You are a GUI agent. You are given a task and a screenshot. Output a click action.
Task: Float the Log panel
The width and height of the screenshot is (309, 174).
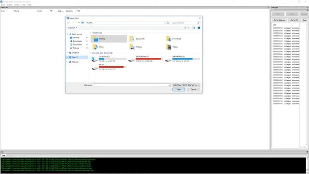(x=307, y=152)
